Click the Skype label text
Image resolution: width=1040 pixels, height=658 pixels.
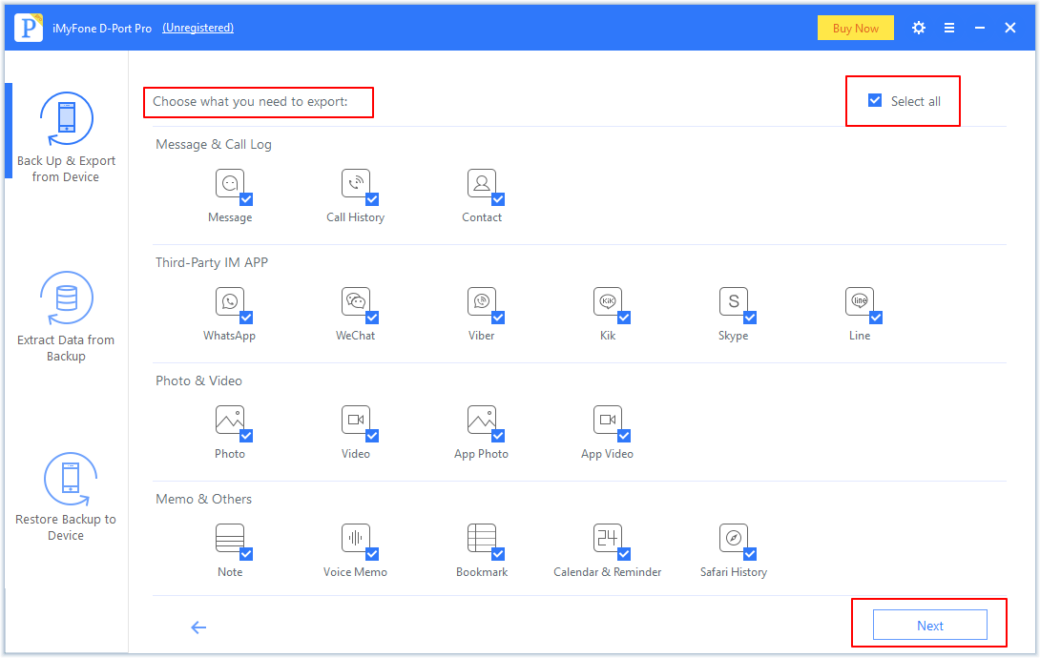click(734, 336)
